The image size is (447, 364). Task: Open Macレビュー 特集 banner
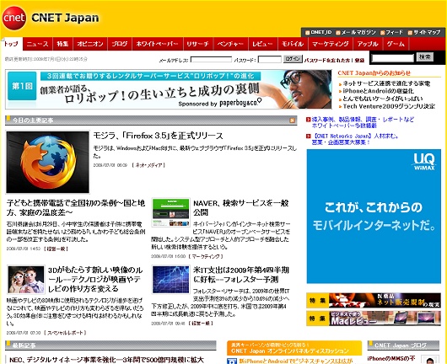point(374,318)
